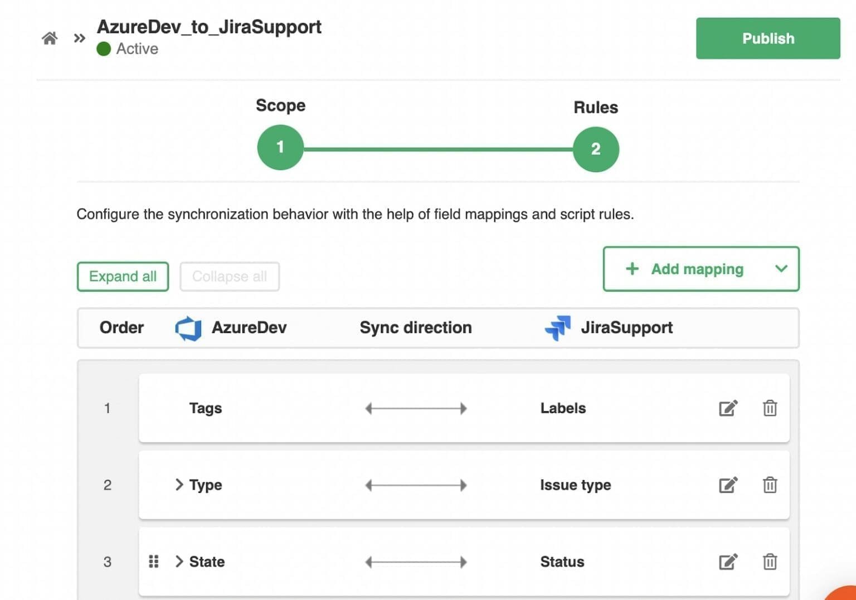This screenshot has width=856, height=600.
Task: Edit the State to Status mapping
Action: click(x=728, y=562)
